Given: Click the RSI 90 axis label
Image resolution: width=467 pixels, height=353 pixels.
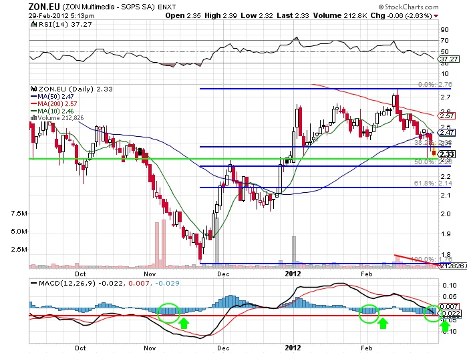Looking at the screenshot, I should click(445, 29).
